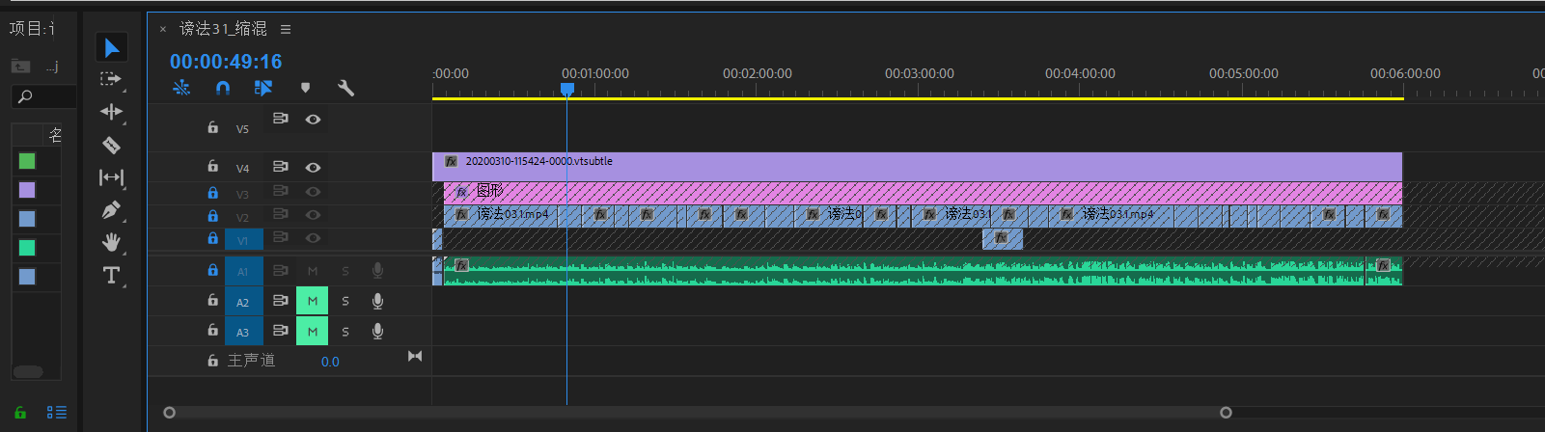Open the sequence panel menu
Screen dimensions: 1545x432
286,30
